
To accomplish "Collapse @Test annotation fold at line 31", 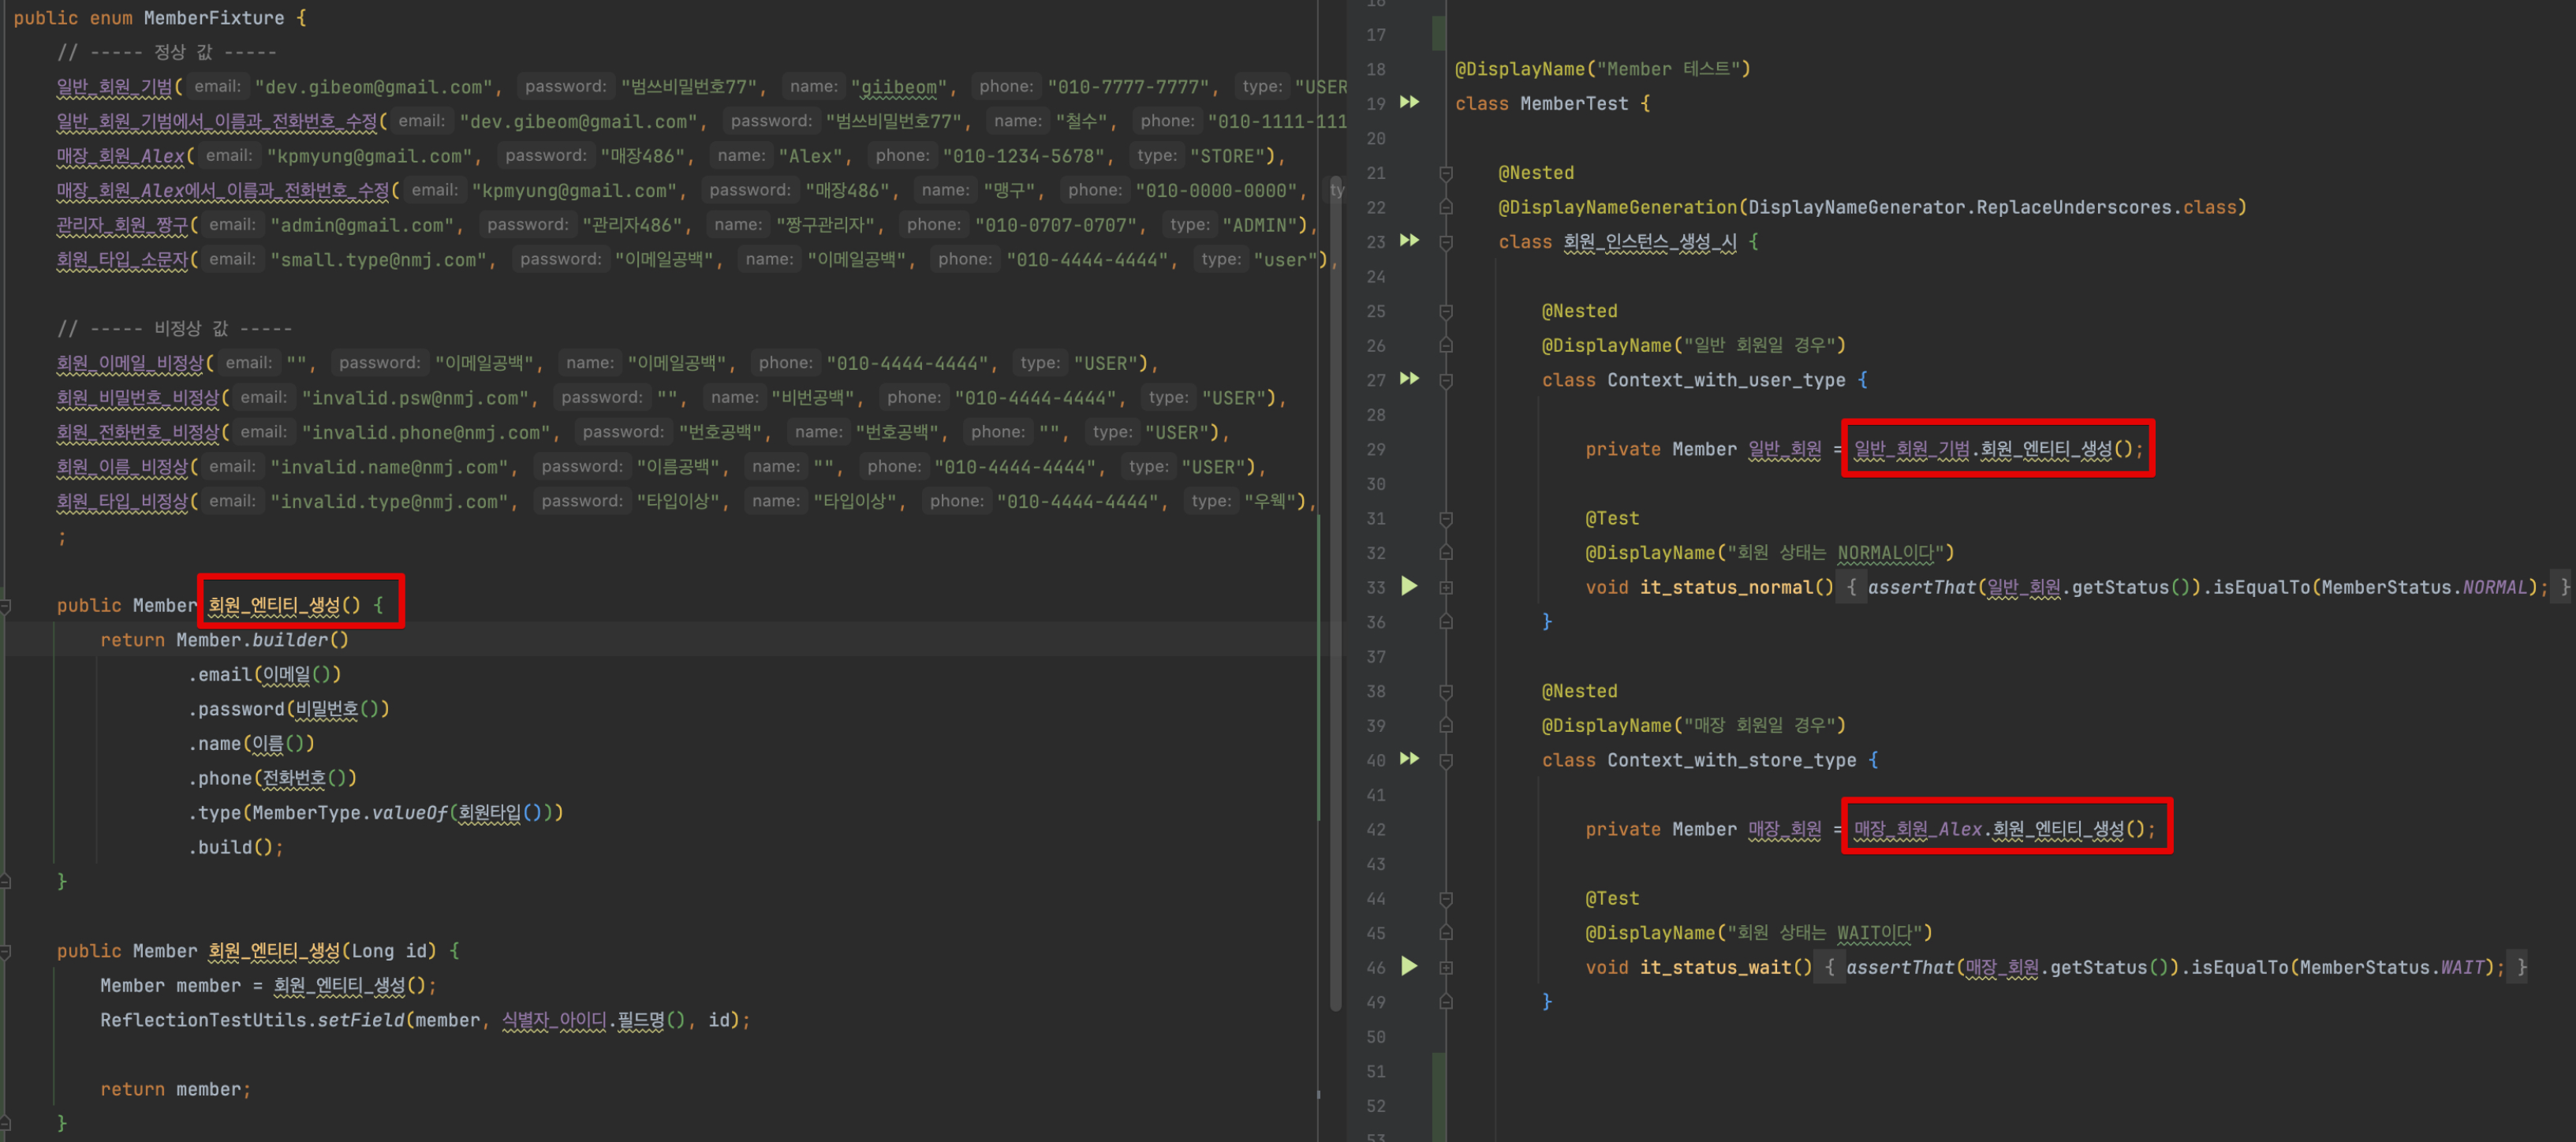I will (1446, 519).
